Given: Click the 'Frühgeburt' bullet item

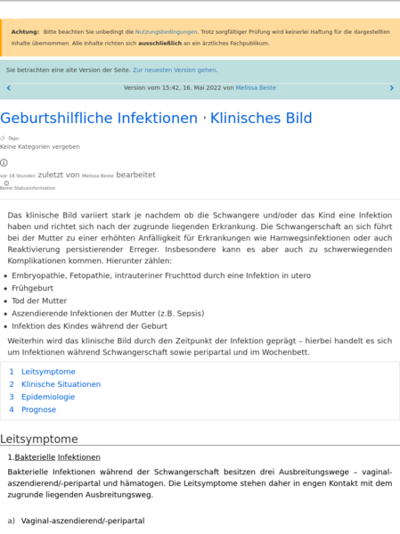Looking at the screenshot, I should click(32, 288).
